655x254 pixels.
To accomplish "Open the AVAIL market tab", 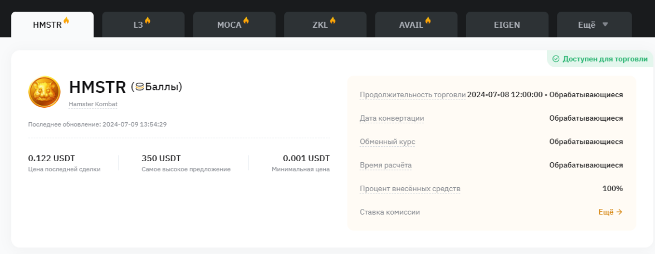I will (x=416, y=24).
